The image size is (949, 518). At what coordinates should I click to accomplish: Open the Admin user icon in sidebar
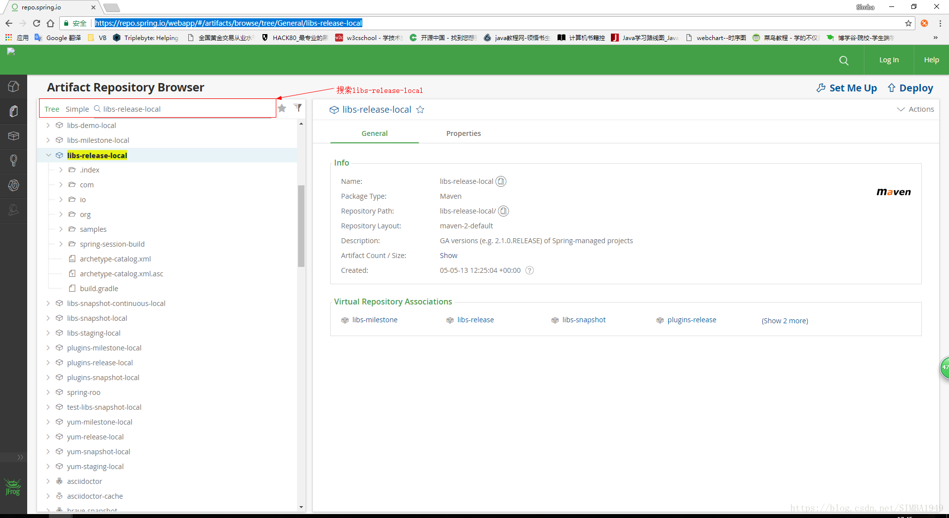(13, 210)
